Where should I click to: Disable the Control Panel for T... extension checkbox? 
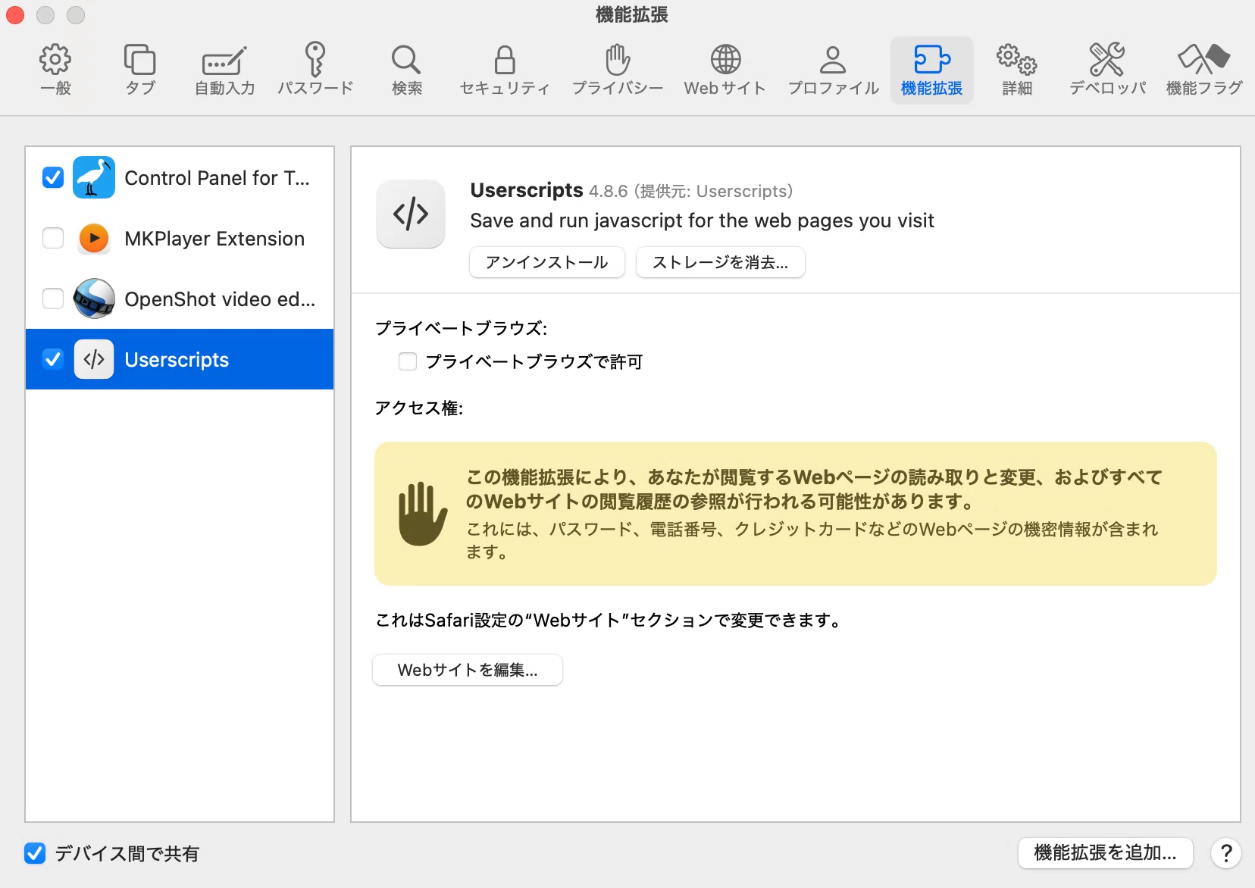(x=53, y=177)
